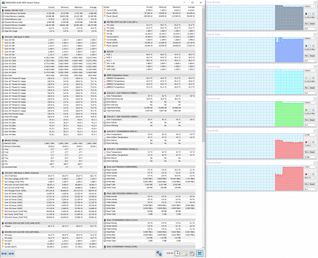Select the Memory Clock row

[x=49, y=143]
